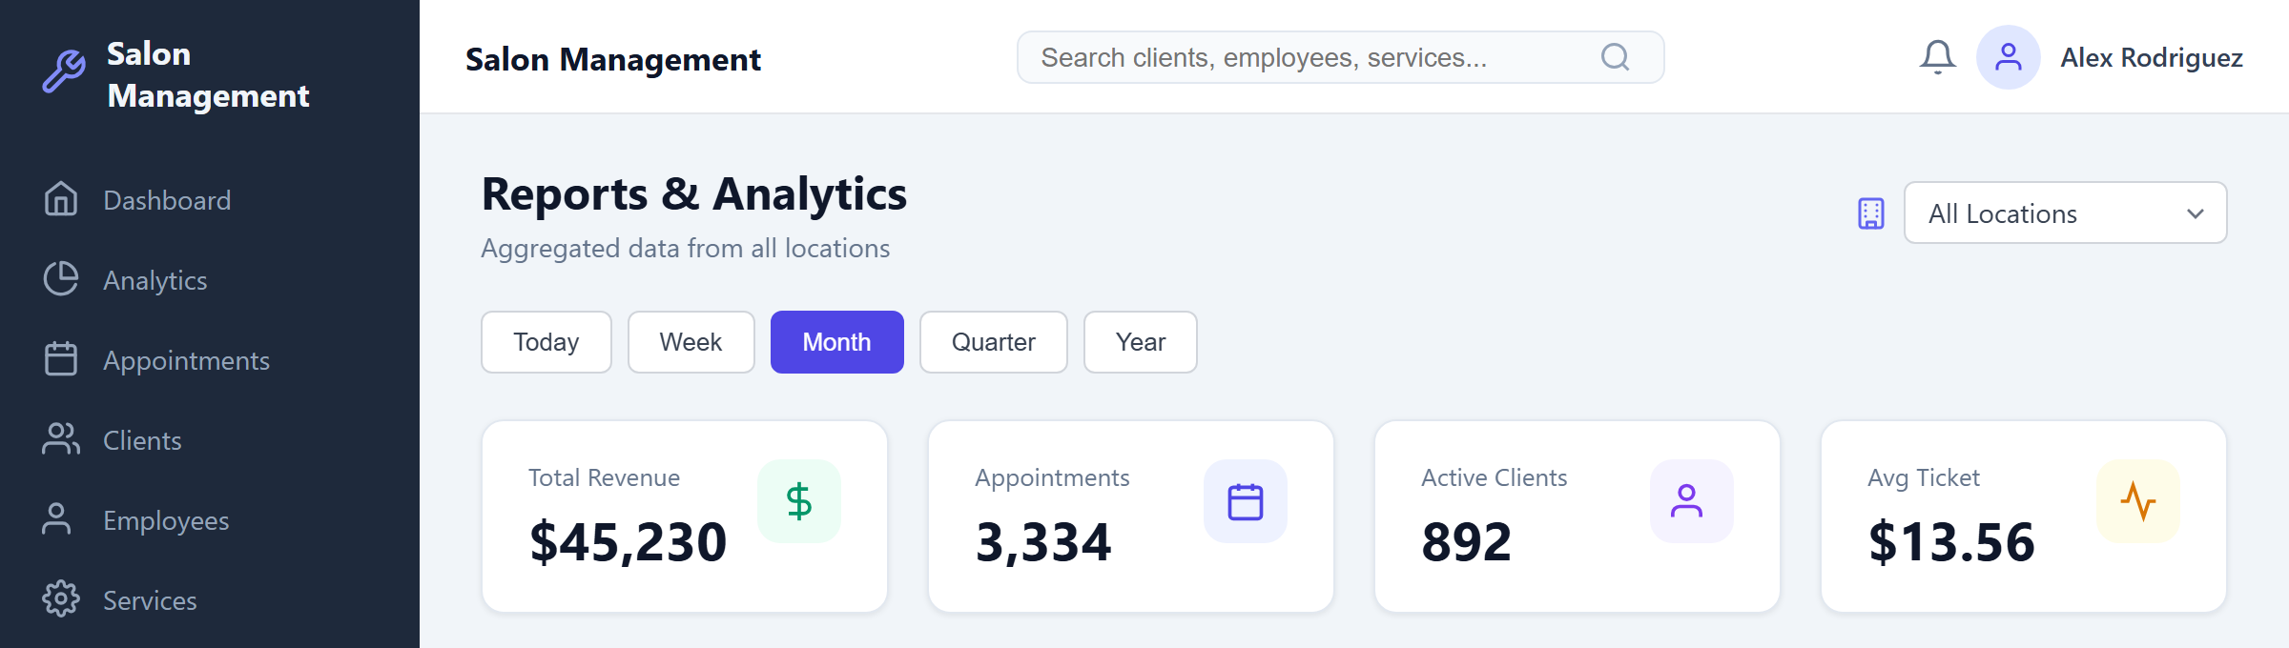This screenshot has width=2289, height=648.
Task: Click Alex Rodriguez's user avatar icon
Action: [2008, 57]
